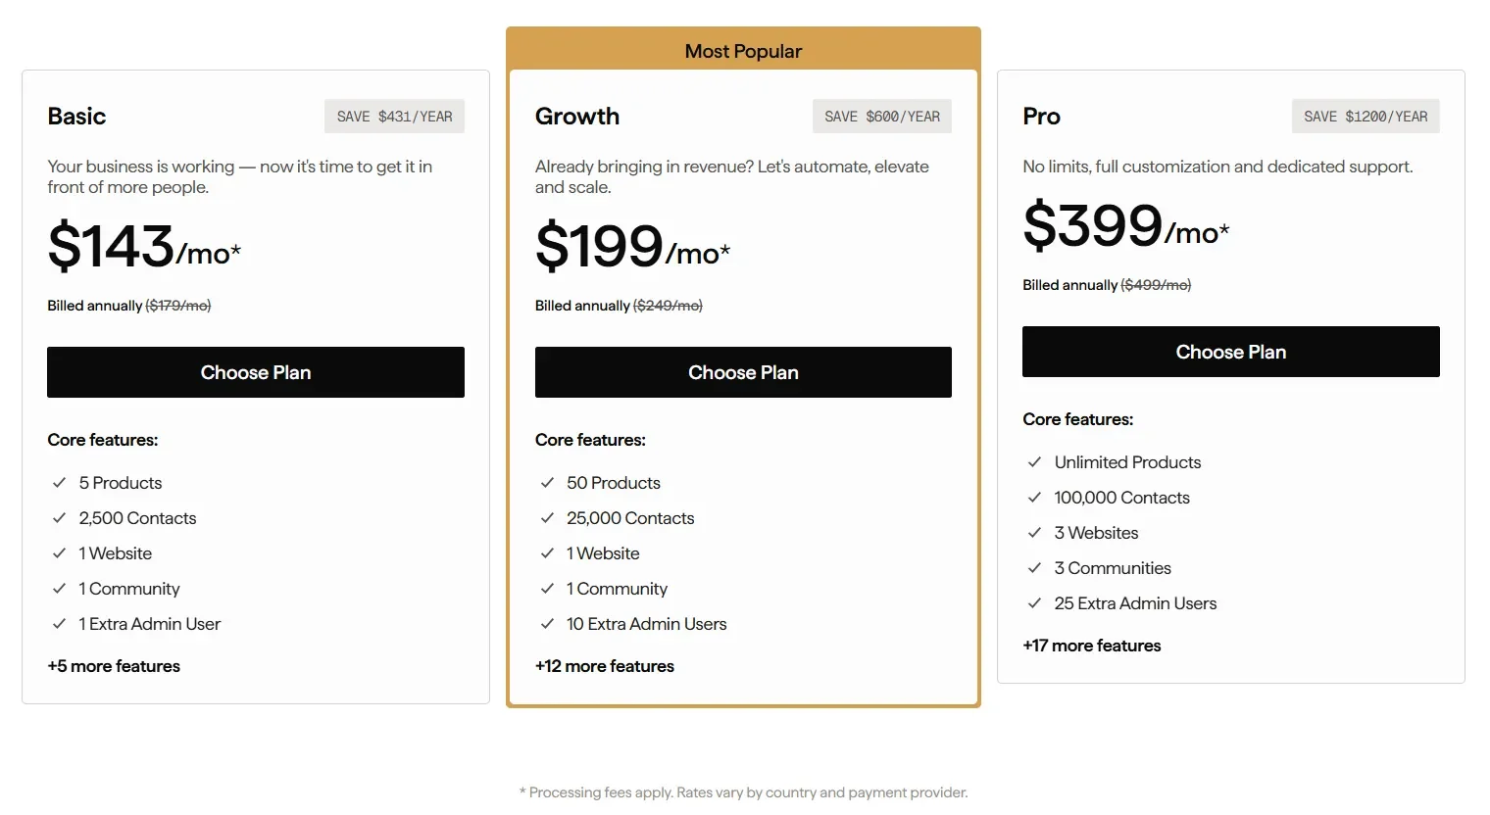Select the Most Popular banner

click(743, 50)
